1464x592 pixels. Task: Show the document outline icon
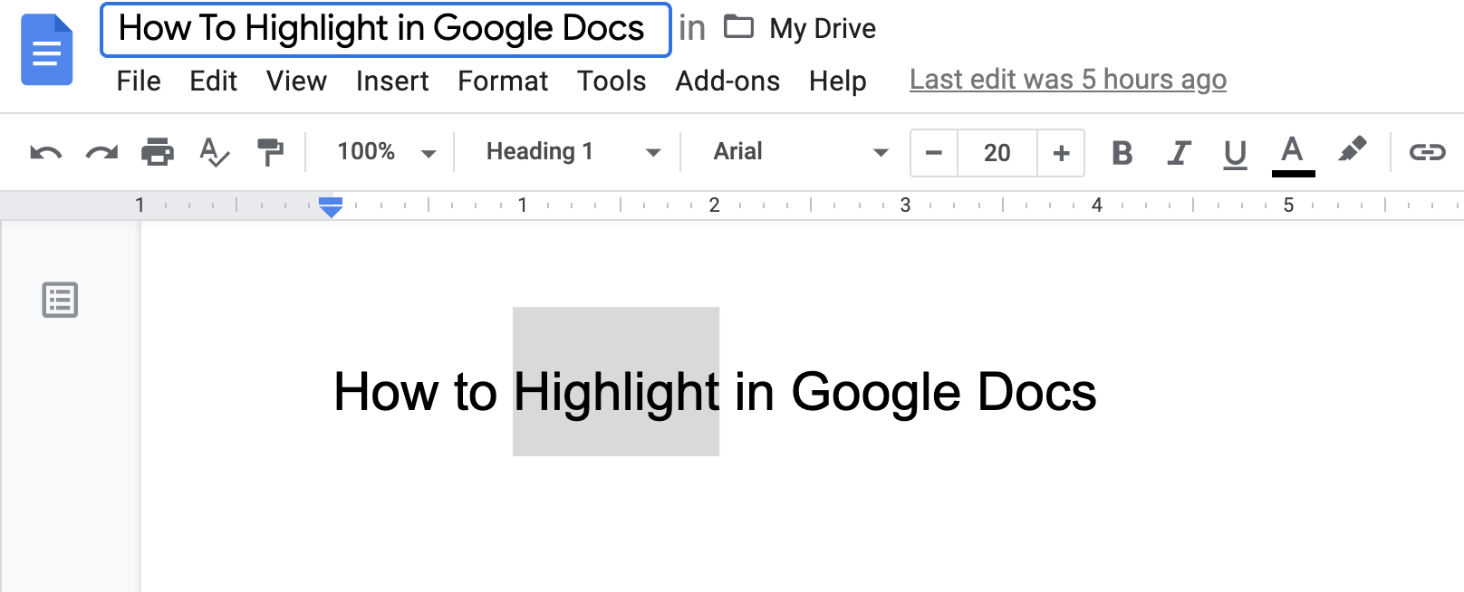[60, 300]
